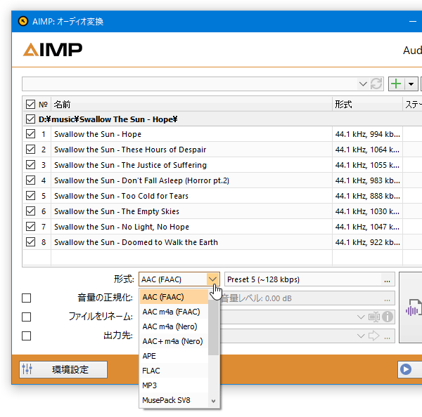Open Preset 5 (~128 kbps) settings ellipsis

pos(387,280)
